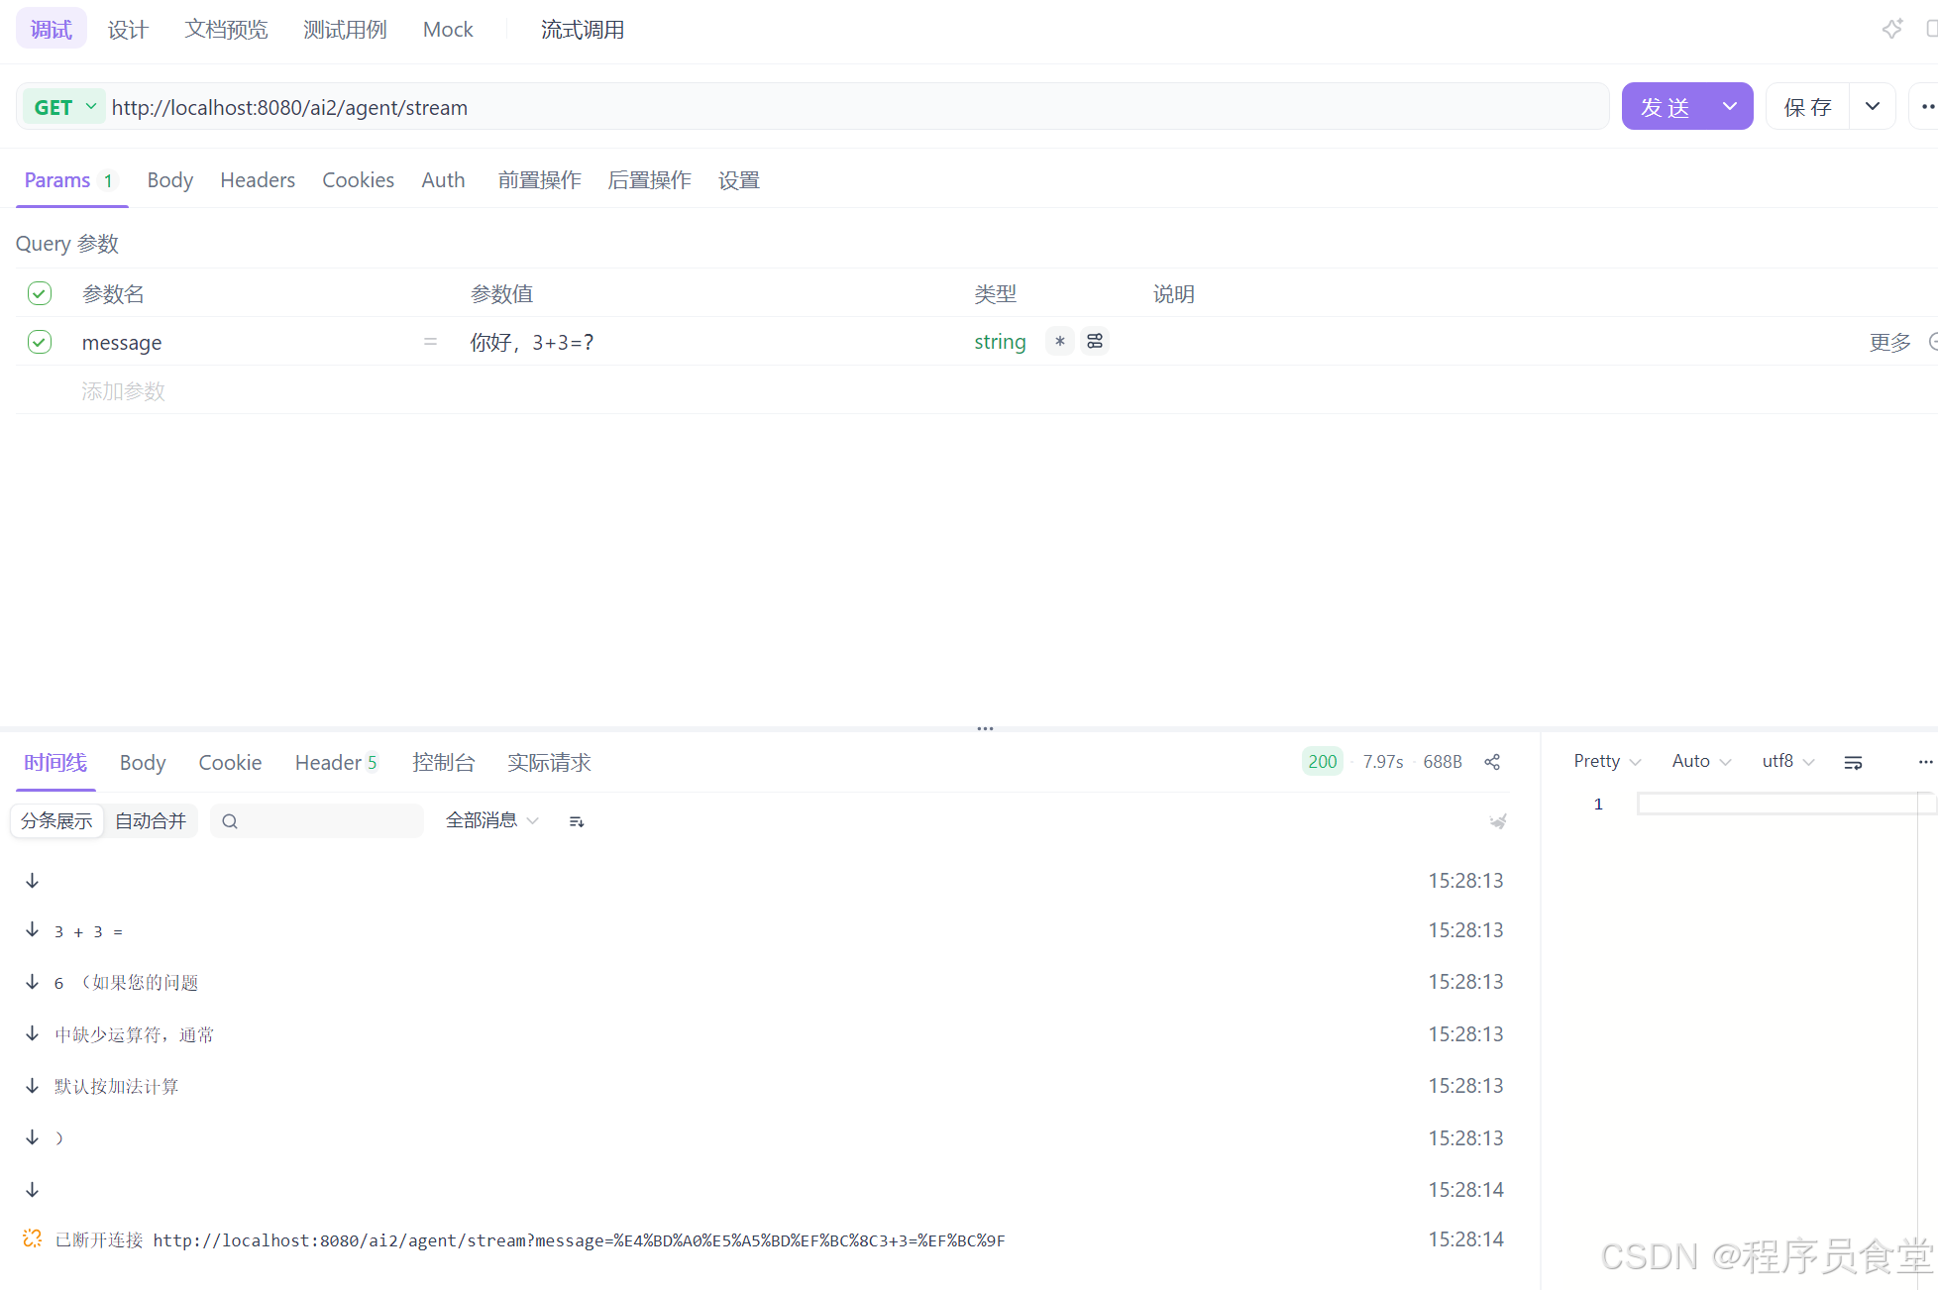1938x1290 pixels.
Task: Click the search icon in timeline filter
Action: click(230, 821)
